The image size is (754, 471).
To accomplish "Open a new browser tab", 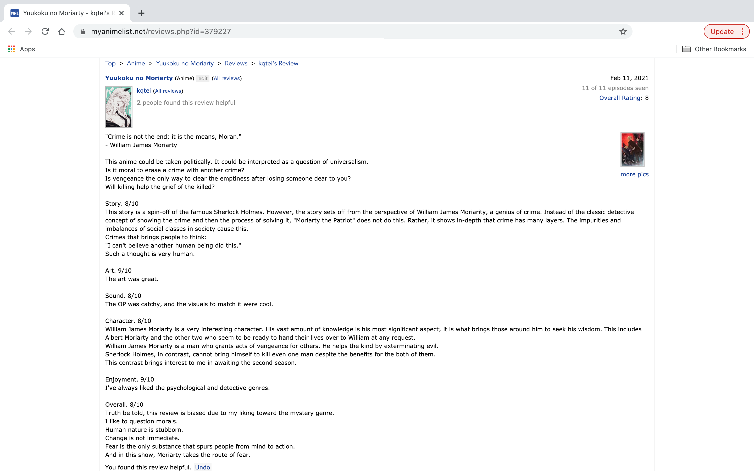I will coord(141,13).
